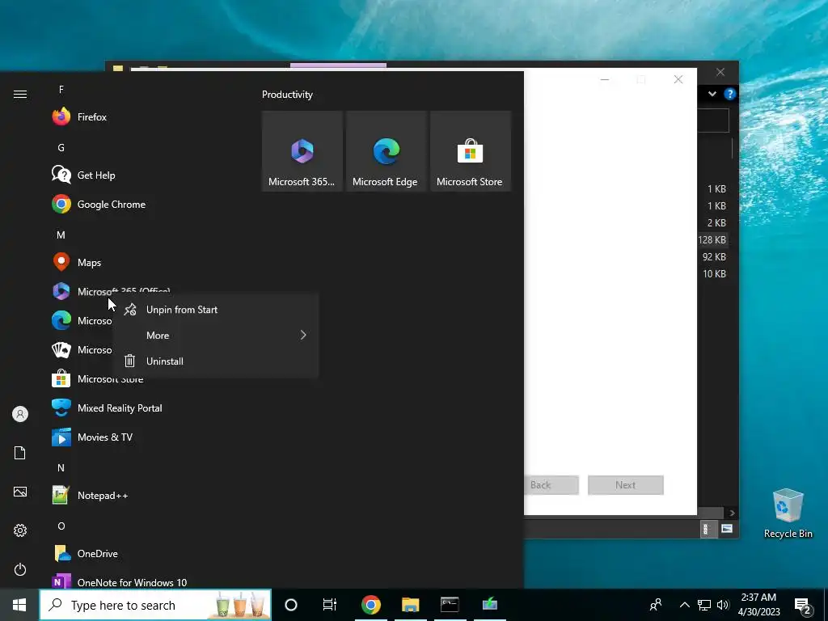This screenshot has width=828, height=621.
Task: Open the notification center icon
Action: 803,606
